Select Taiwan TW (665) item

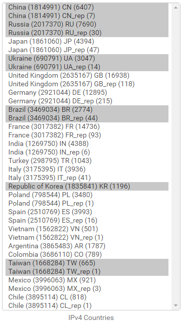pyautogui.click(x=87, y=263)
